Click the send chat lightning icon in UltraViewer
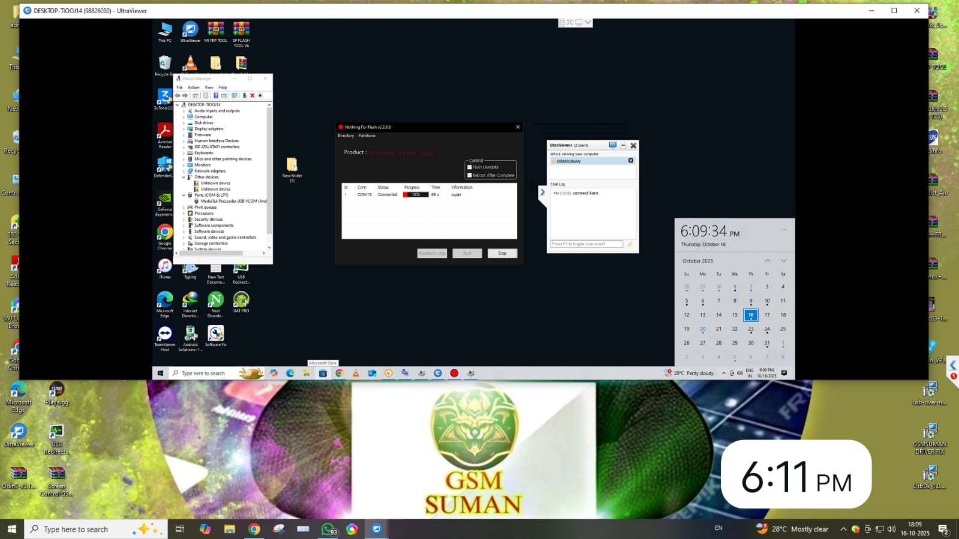This screenshot has width=959, height=539. [630, 244]
